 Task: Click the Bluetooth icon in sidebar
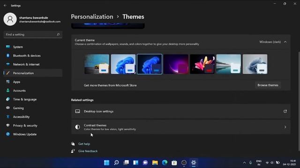tap(8, 56)
